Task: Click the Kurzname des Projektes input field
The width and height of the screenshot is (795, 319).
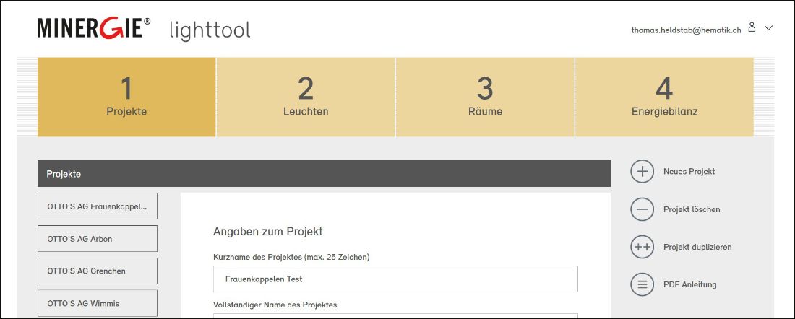Action: [x=395, y=279]
